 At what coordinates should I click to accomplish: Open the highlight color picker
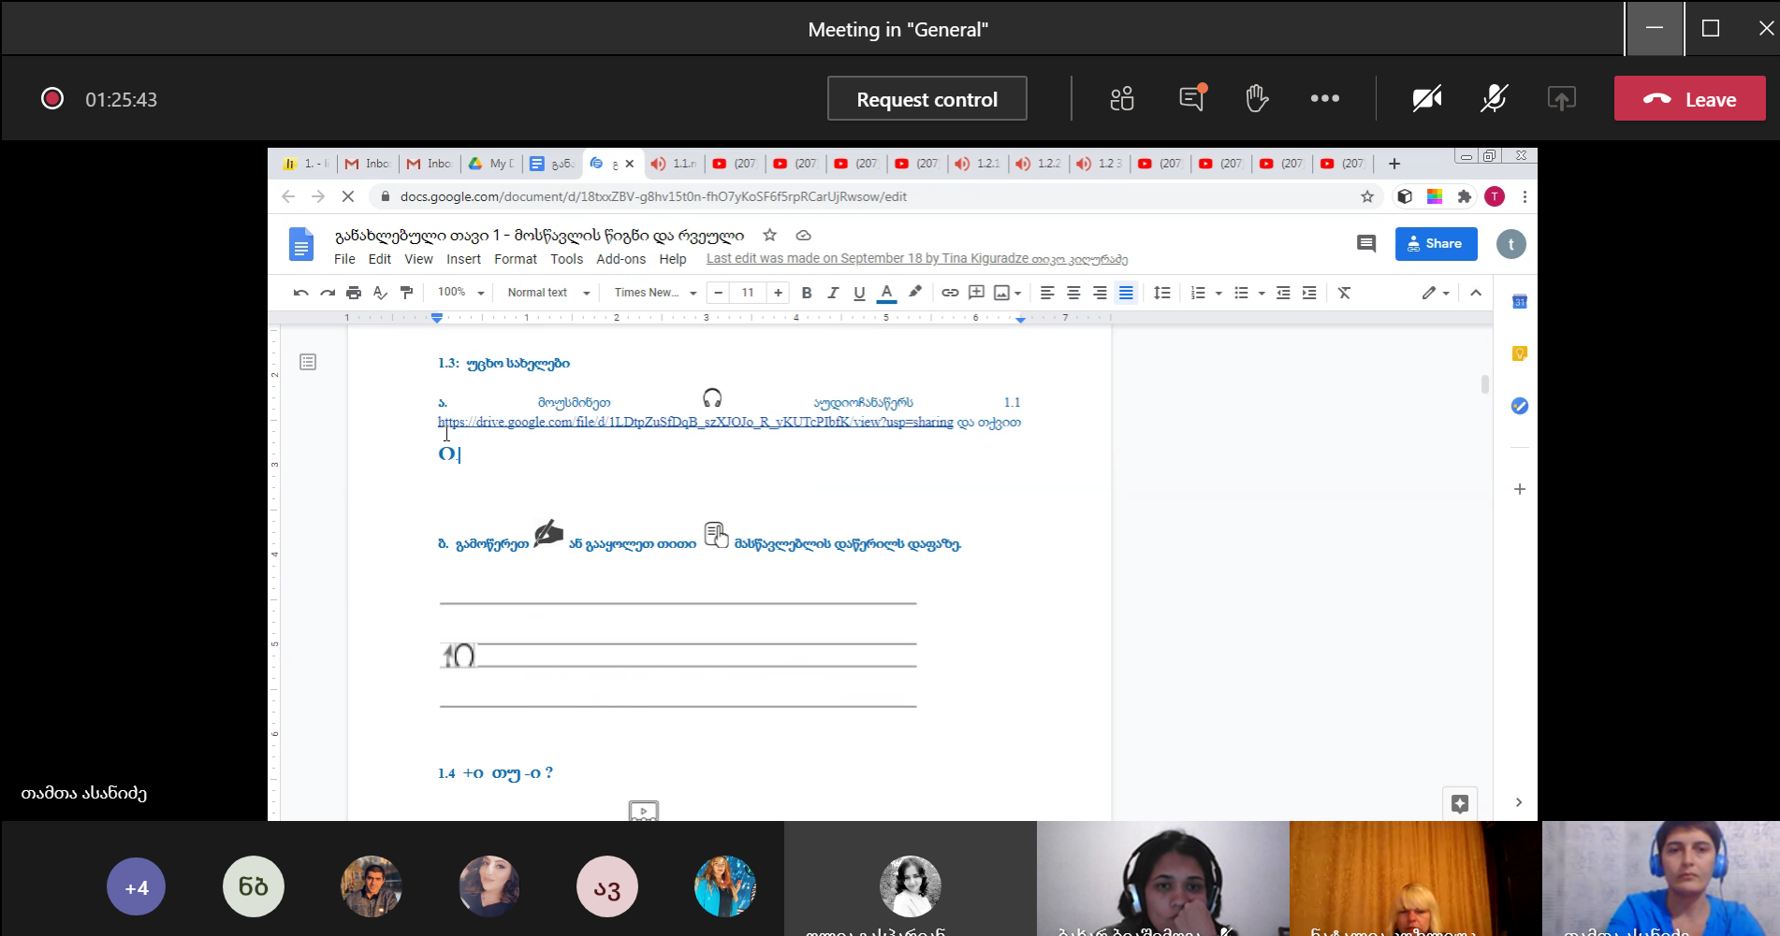pyautogui.click(x=915, y=292)
